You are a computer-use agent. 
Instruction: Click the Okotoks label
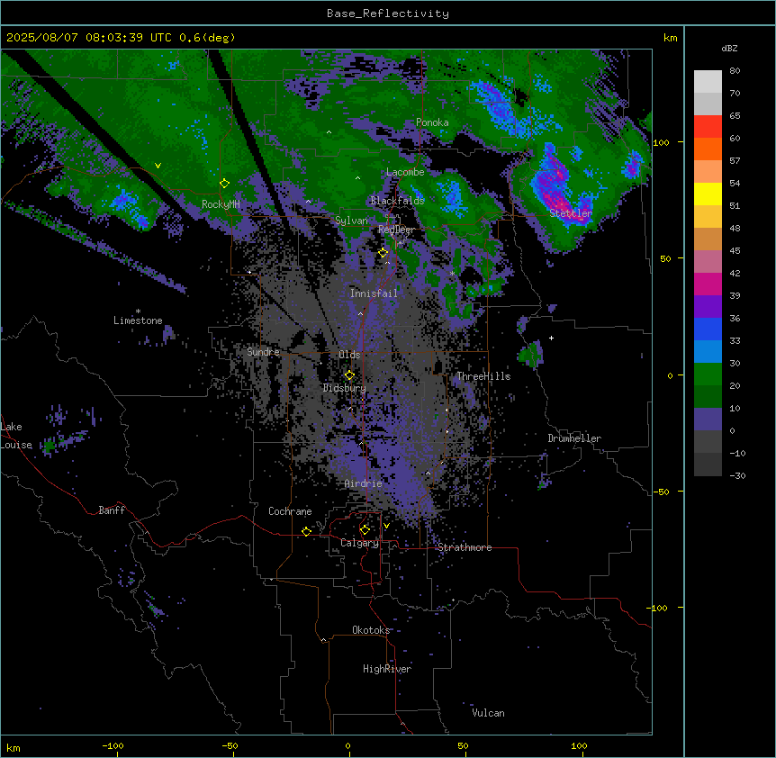point(371,630)
